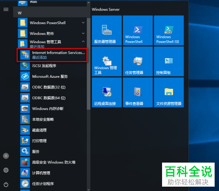
Task: Open Settings gear icon in Start sidebar
Action: 6,170
